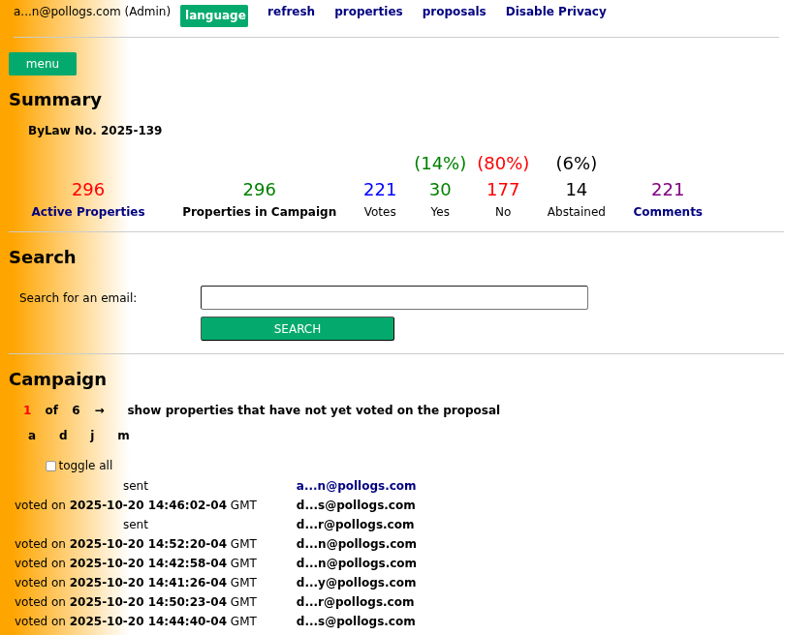This screenshot has width=785, height=635.
Task: Open the Comments count link
Action: pyautogui.click(x=668, y=211)
